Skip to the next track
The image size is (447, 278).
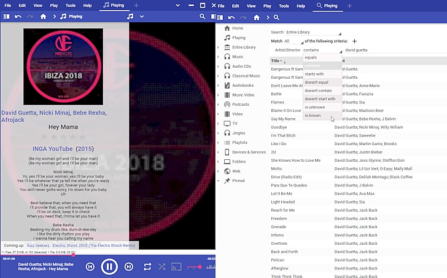coord(129,267)
